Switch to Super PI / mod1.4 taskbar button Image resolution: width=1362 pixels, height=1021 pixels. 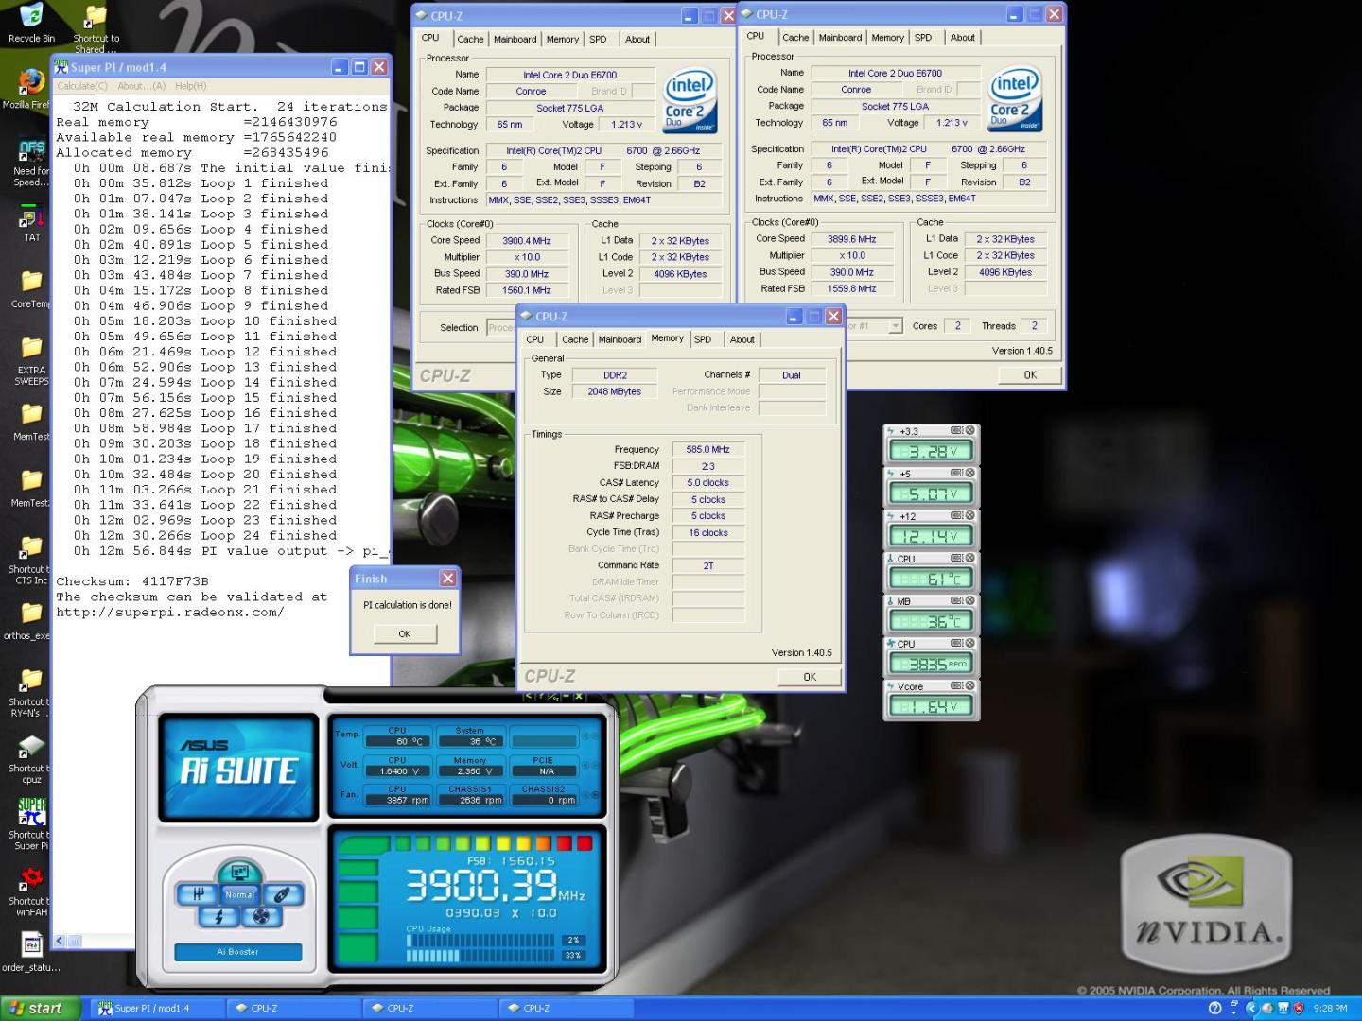click(159, 1009)
